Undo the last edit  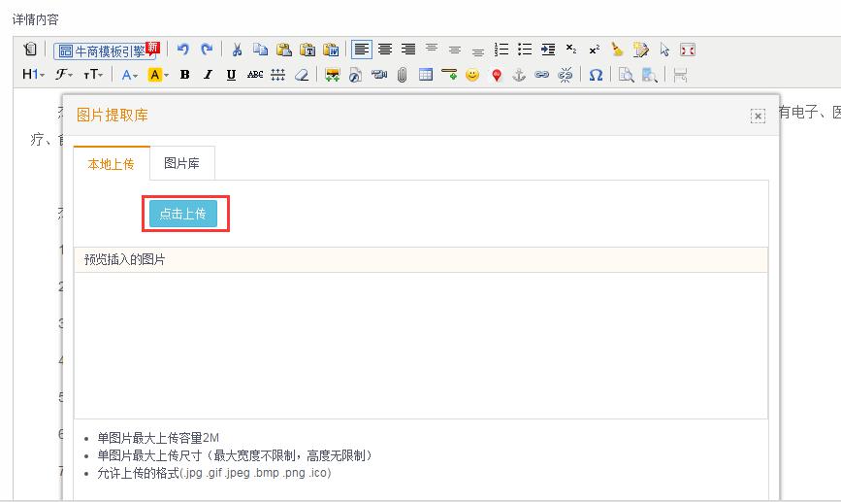(x=183, y=50)
